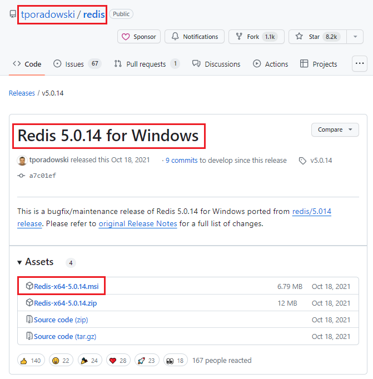Click the v5.0.14 tag icon
373x379 pixels.
[302, 161]
